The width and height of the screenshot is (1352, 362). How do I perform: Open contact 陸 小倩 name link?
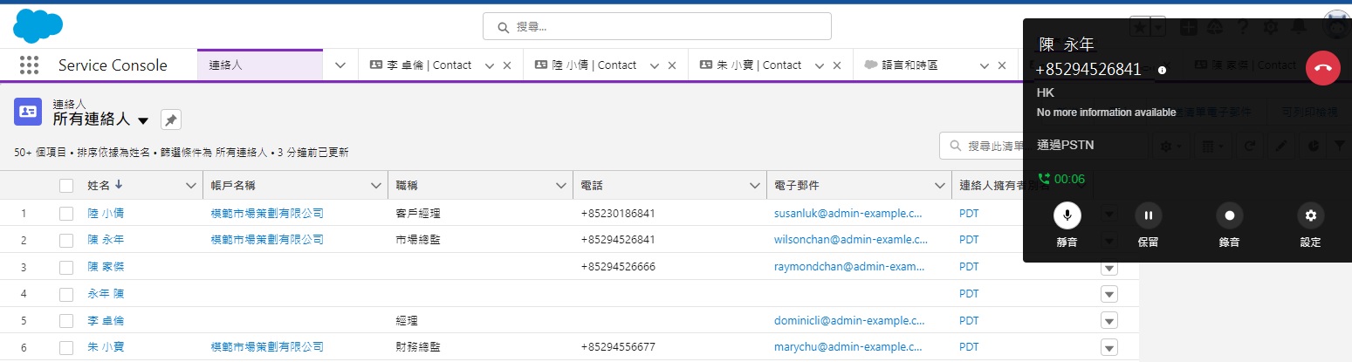(x=106, y=213)
